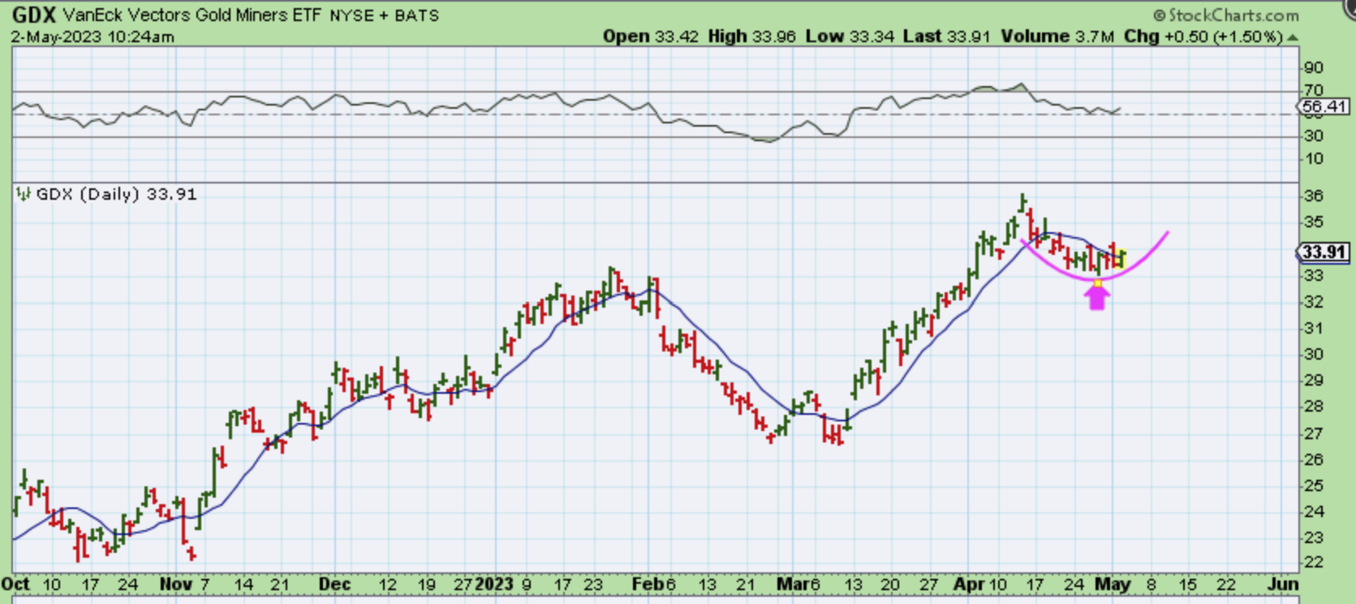Image resolution: width=1356 pixels, height=604 pixels.
Task: Click the Jun label on the date axis
Action: point(1283,585)
